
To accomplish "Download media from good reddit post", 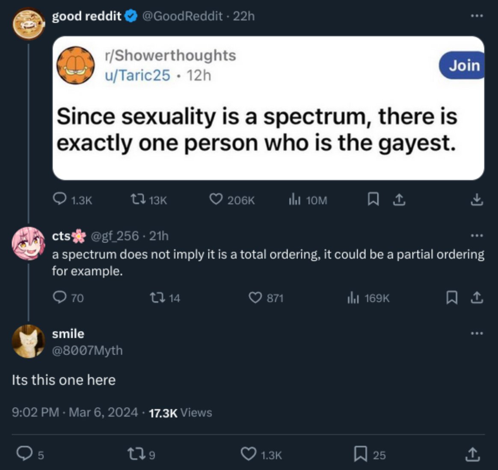I will [x=477, y=200].
